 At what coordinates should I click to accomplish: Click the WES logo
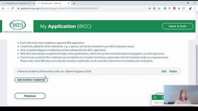18,26
